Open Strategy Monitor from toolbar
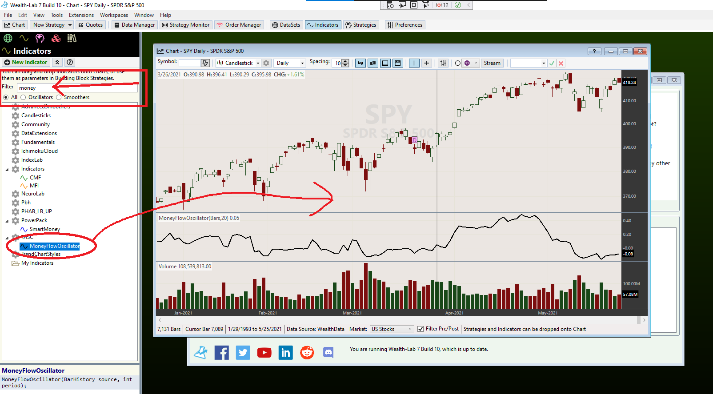 click(x=185, y=25)
